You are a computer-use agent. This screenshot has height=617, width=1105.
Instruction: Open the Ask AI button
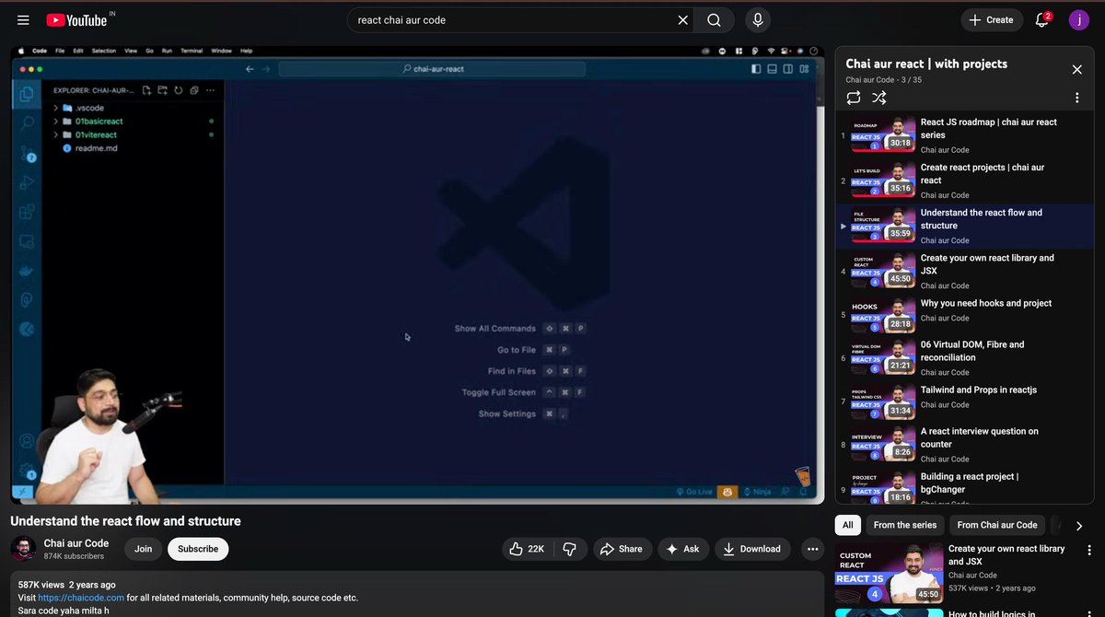click(682, 549)
